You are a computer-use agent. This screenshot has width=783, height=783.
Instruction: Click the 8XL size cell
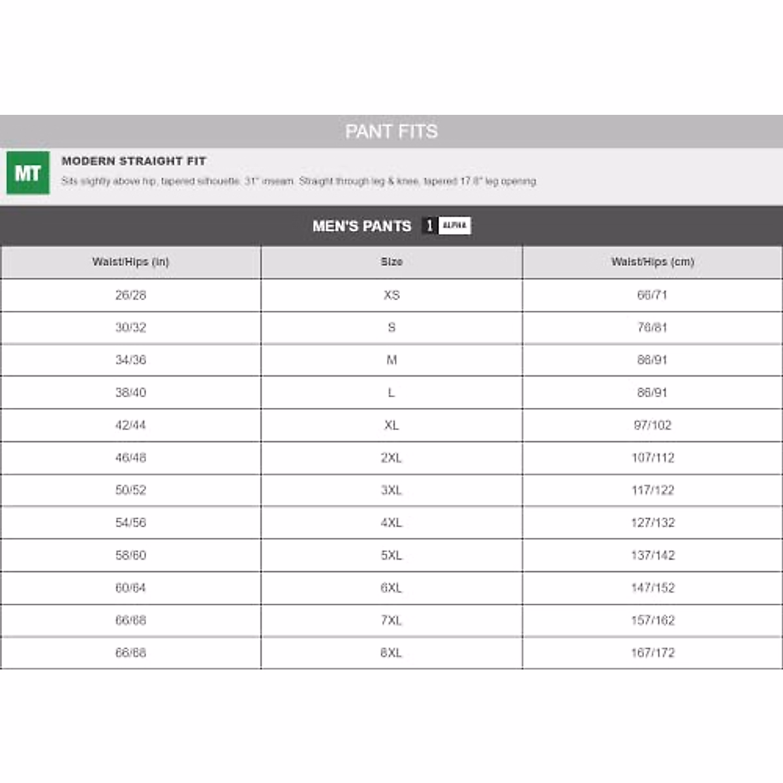click(x=391, y=652)
